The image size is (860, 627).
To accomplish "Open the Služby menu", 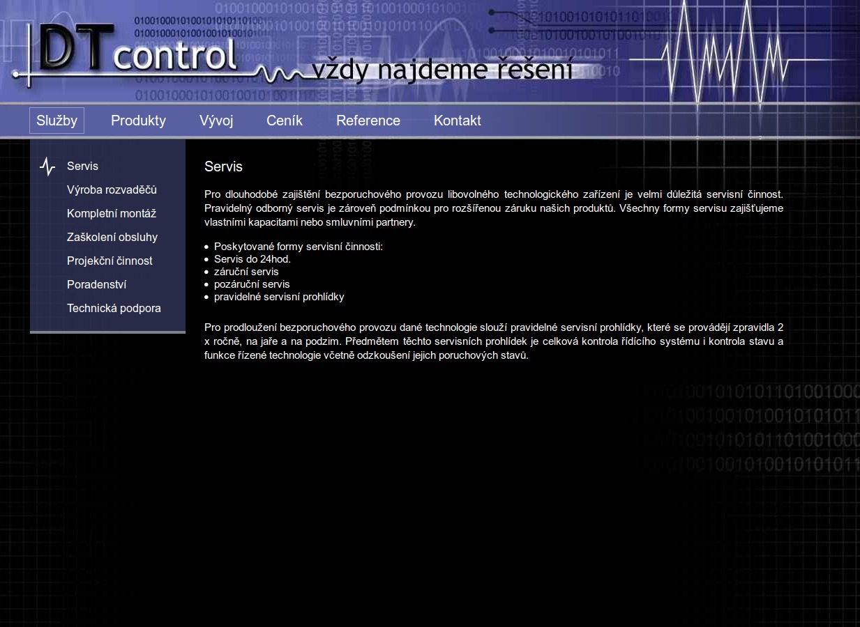I will tap(56, 121).
